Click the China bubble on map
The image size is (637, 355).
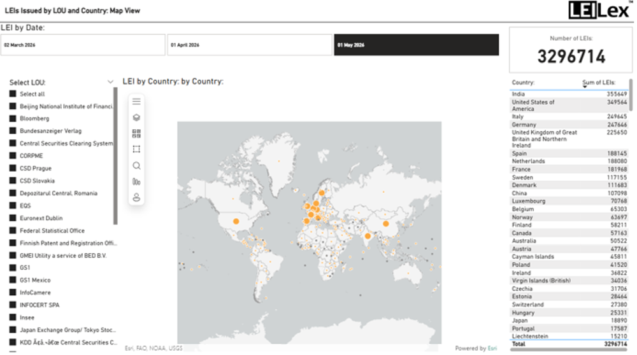[x=386, y=223]
